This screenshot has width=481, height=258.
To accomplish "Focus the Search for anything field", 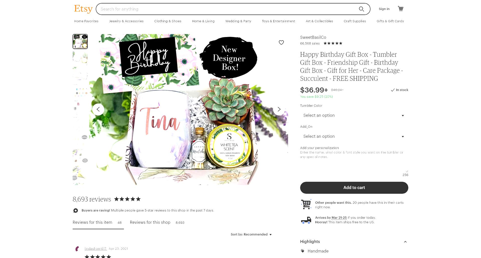I will [x=228, y=9].
